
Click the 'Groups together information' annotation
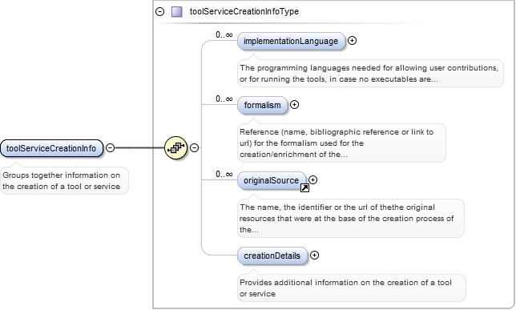64,181
